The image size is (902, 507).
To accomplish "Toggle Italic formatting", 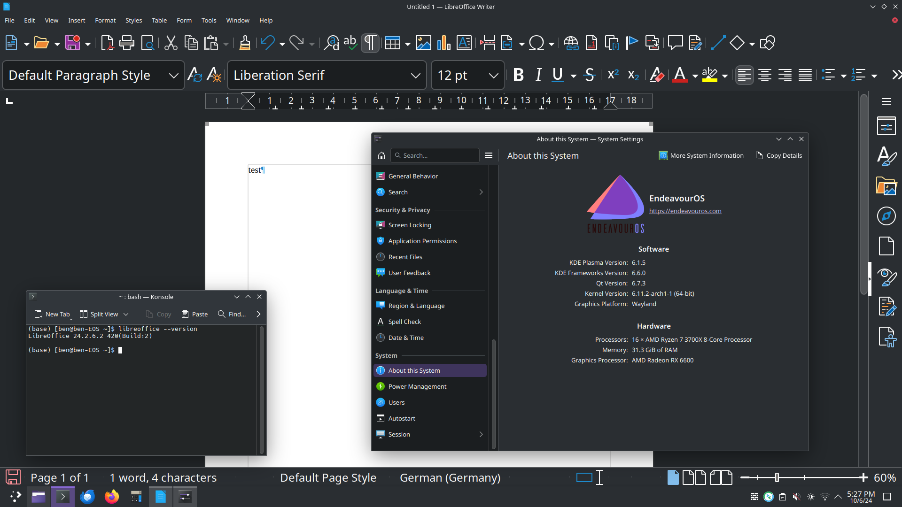I will (x=538, y=75).
